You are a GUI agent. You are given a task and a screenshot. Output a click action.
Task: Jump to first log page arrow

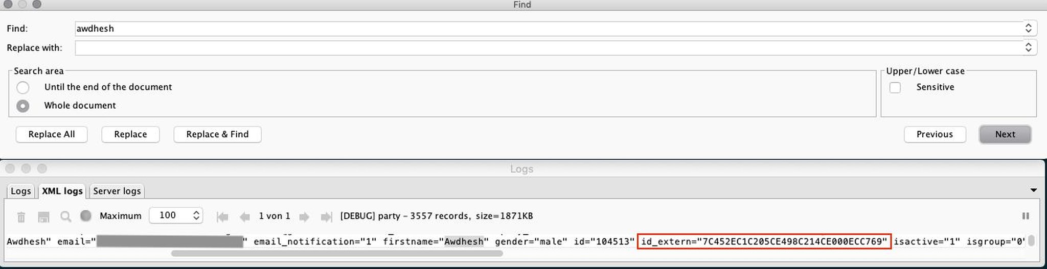tap(222, 217)
